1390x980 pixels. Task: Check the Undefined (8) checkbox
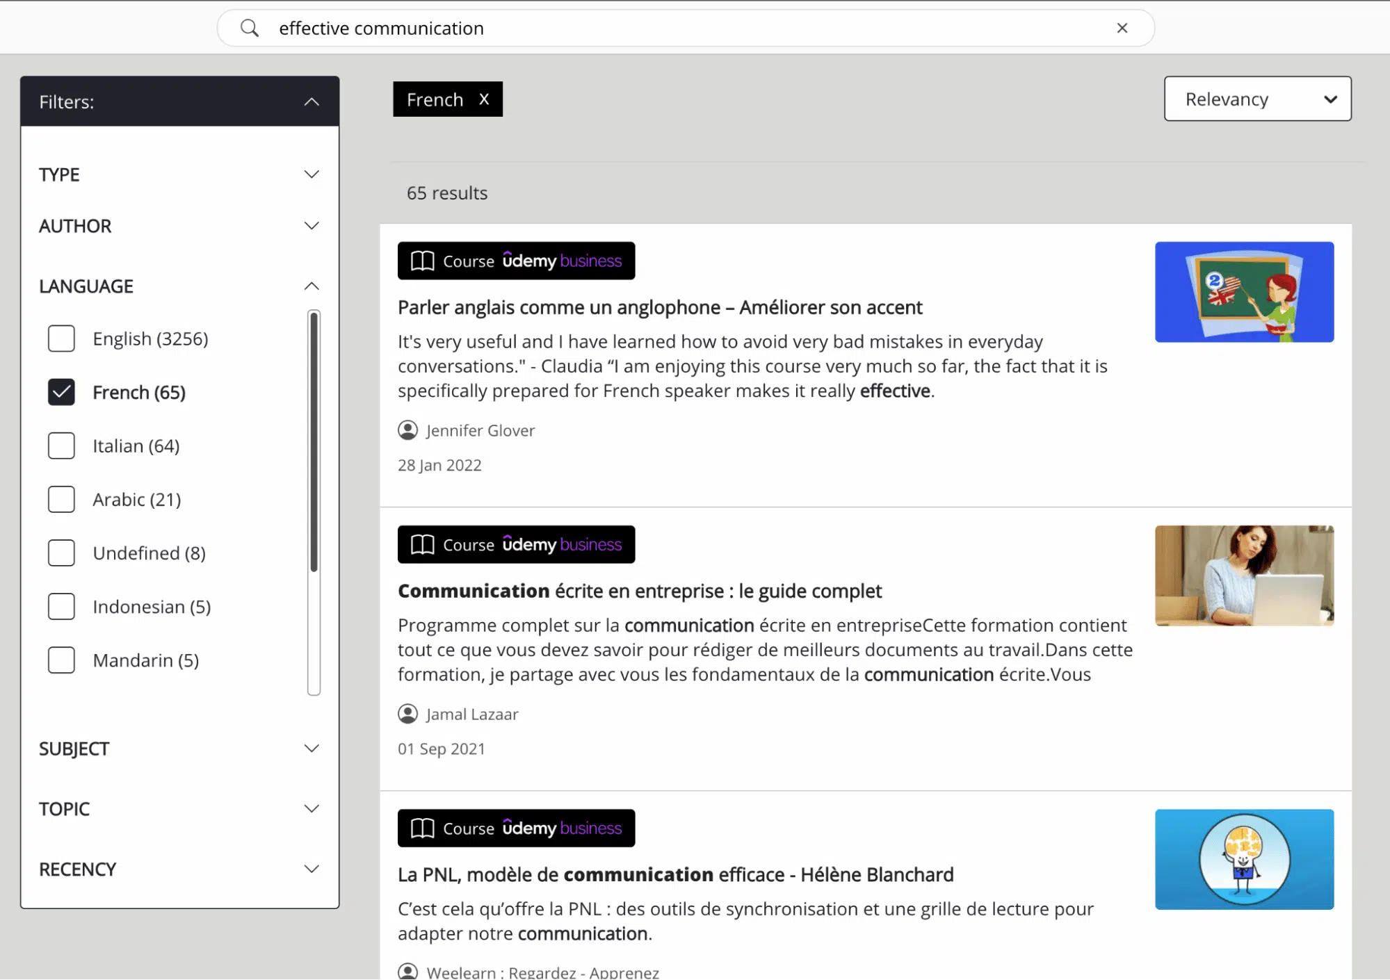pos(61,553)
